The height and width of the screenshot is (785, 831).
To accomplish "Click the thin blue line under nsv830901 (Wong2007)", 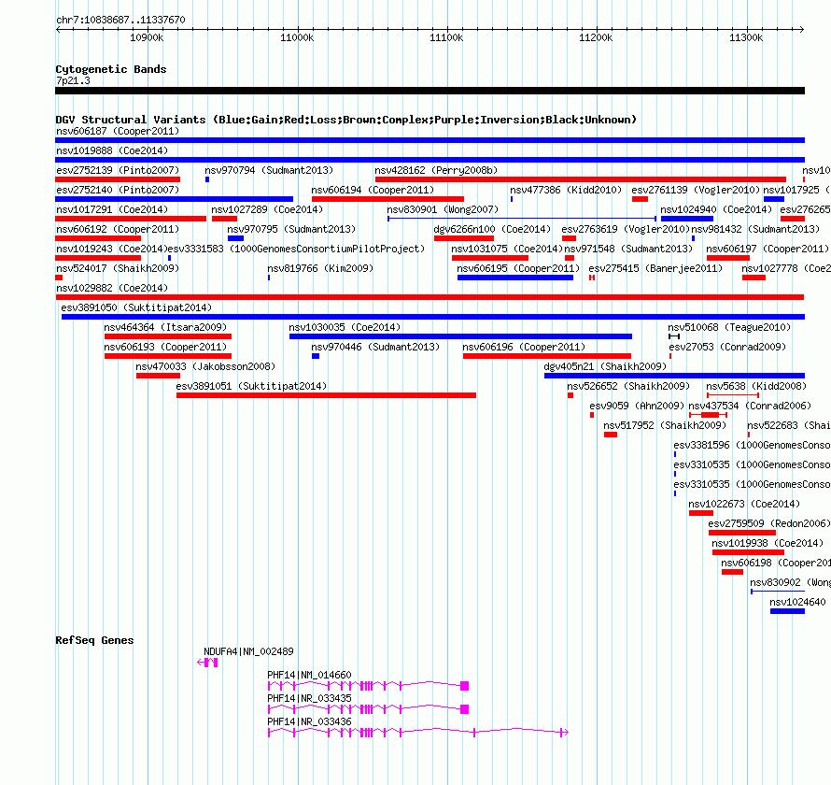I will pos(522,219).
